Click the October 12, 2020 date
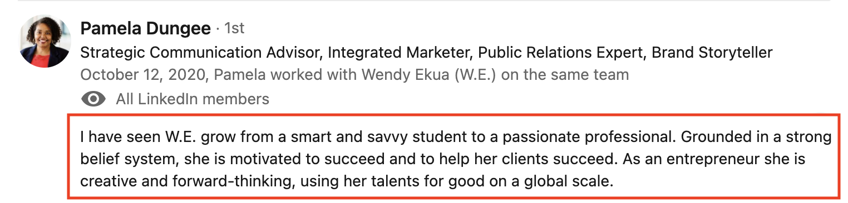The image size is (848, 203). coord(144,75)
